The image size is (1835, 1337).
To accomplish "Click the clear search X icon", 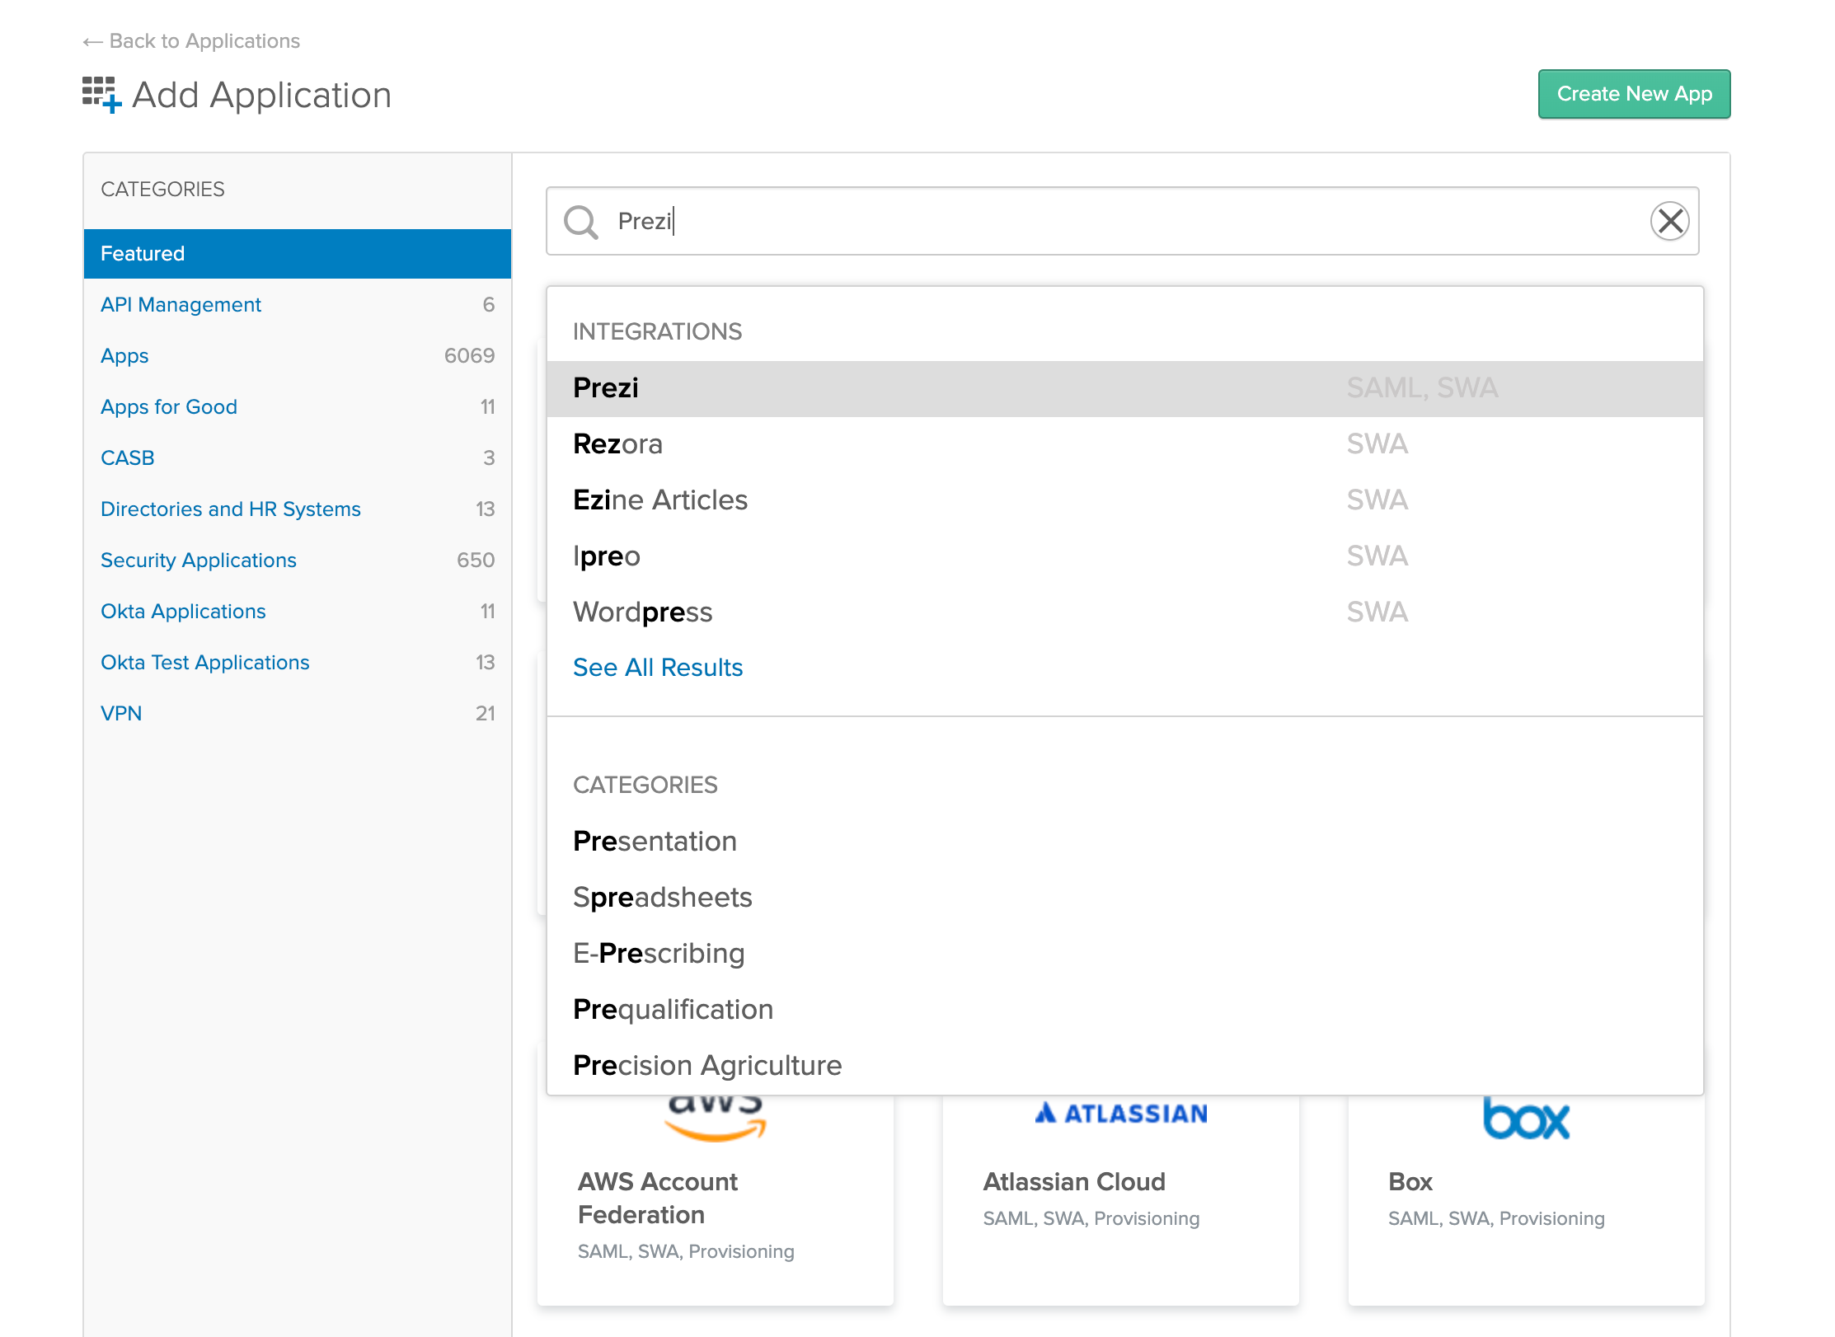I will (1669, 221).
